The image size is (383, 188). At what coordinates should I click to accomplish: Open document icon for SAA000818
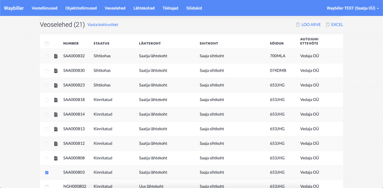[x=56, y=100]
